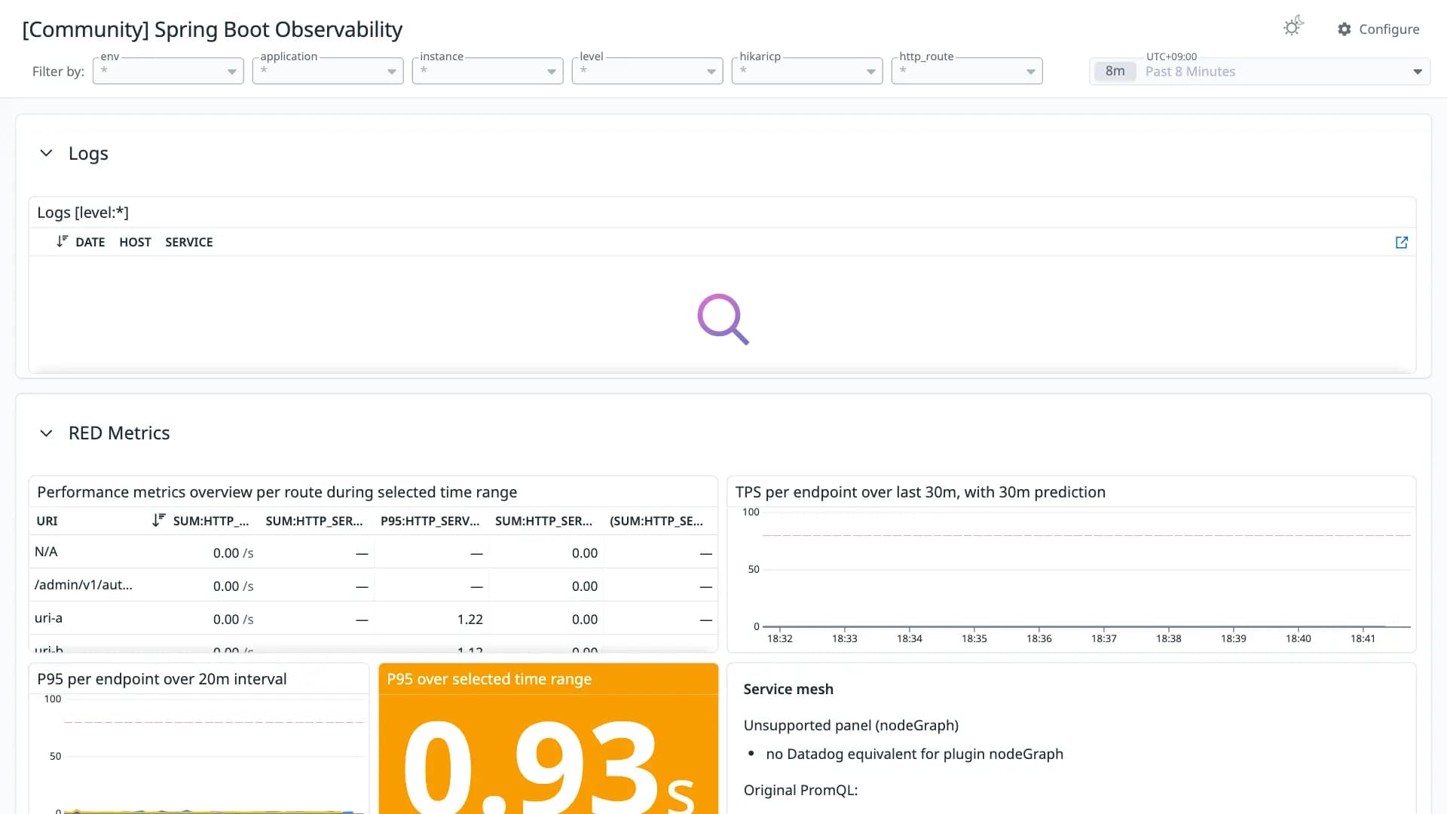Open the level filter dropdown
Viewport: 1447px width, 814px height.
[647, 71]
